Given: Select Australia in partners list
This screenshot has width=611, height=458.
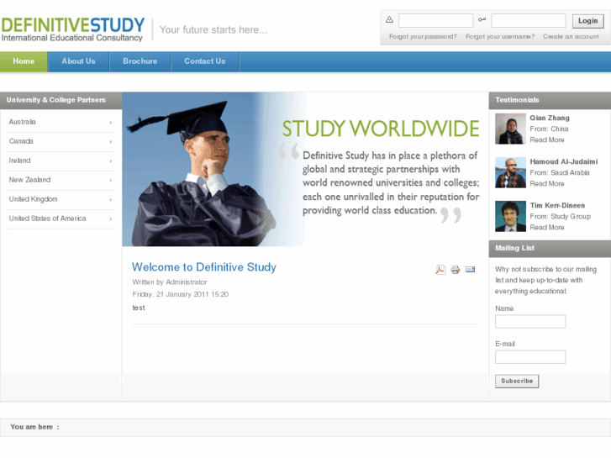Looking at the screenshot, I should point(22,122).
